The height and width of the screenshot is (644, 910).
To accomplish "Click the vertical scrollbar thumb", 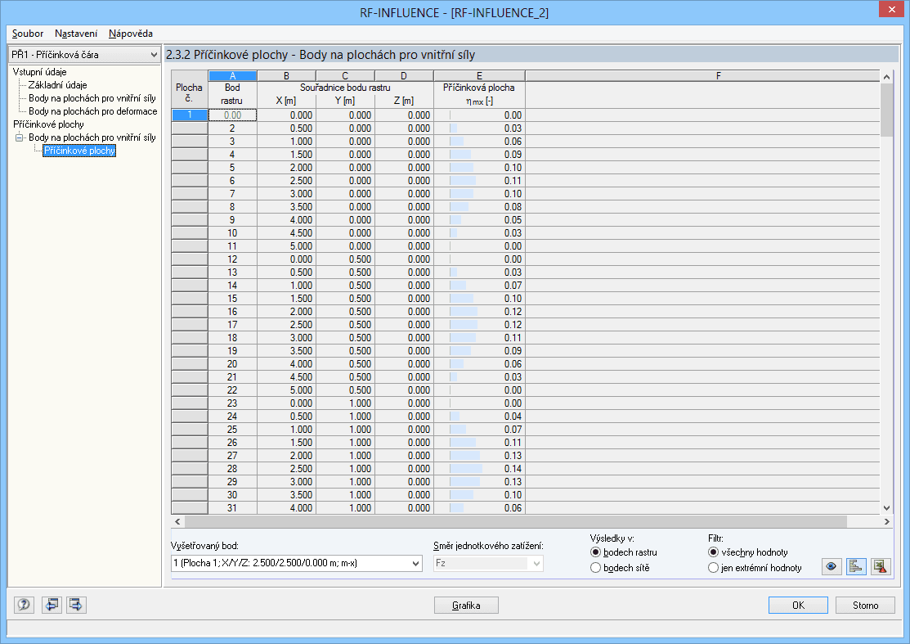I will coord(886,110).
